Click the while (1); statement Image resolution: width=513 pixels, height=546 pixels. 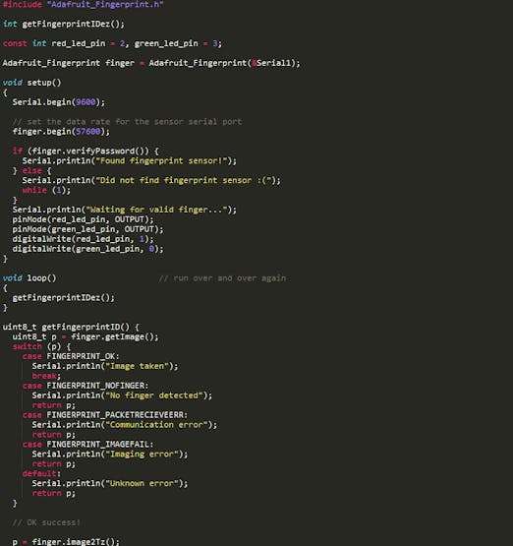pyautogui.click(x=46, y=190)
